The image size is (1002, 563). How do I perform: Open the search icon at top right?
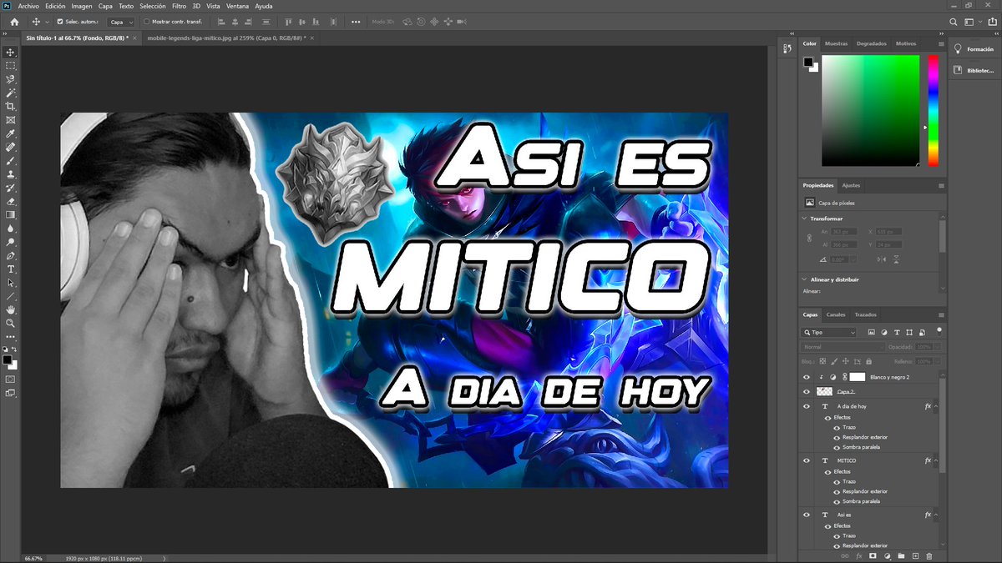(954, 22)
